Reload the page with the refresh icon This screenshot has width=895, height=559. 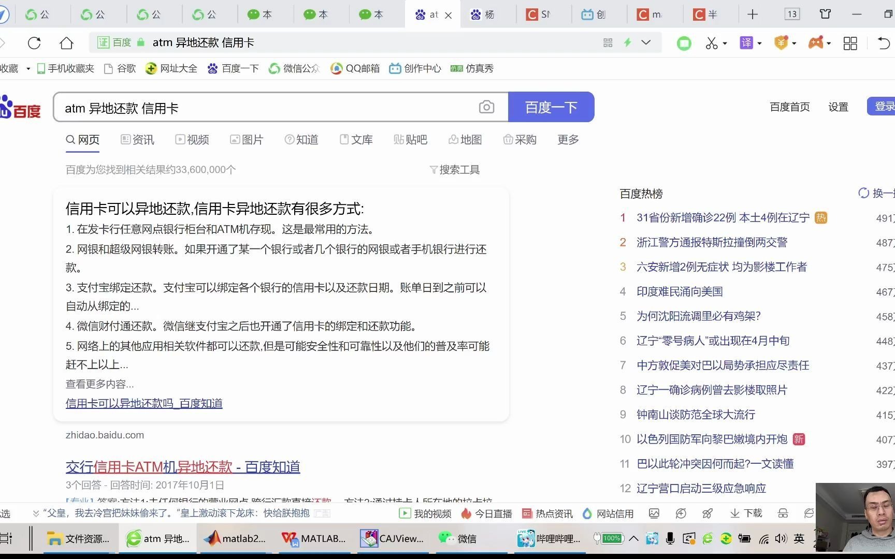coord(34,43)
